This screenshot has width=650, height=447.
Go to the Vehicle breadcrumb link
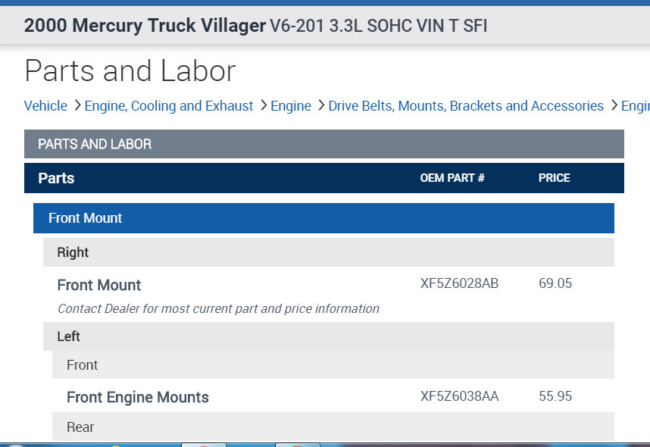click(45, 106)
